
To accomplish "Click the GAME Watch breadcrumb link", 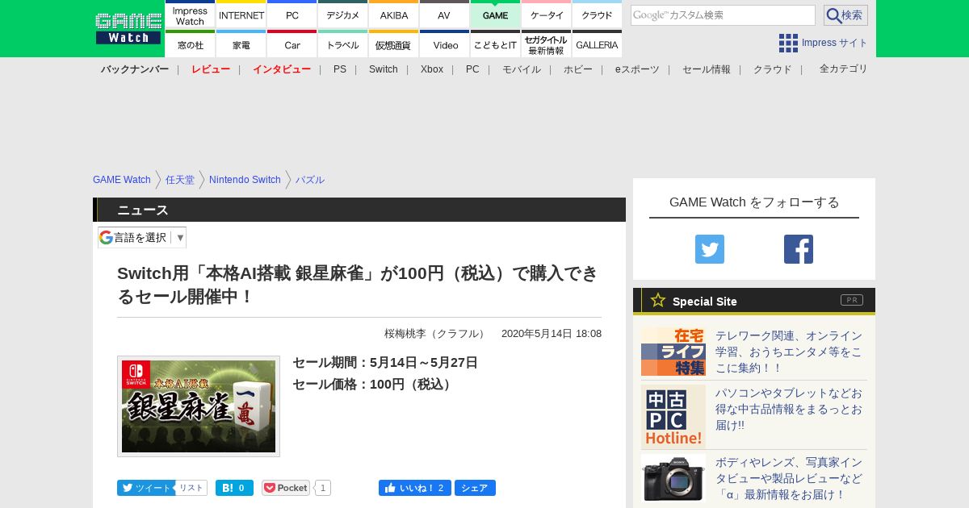I will [x=122, y=180].
